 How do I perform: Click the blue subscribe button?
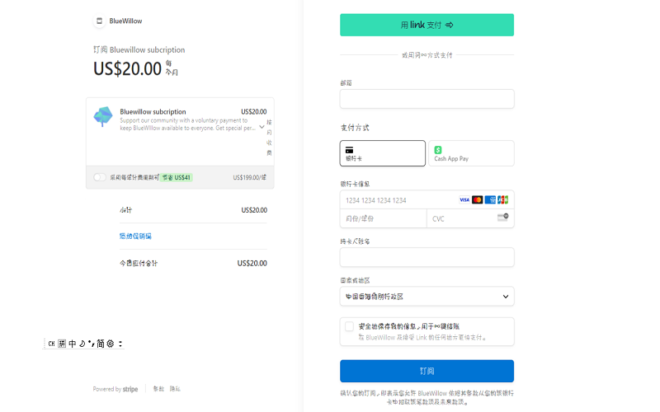coord(427,371)
